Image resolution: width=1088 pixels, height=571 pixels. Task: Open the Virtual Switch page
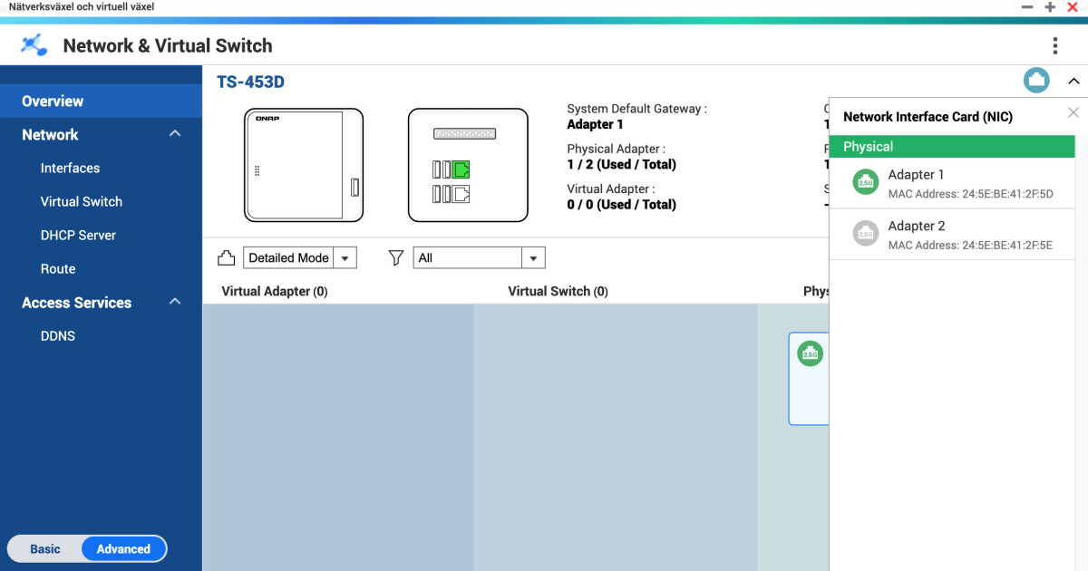82,201
